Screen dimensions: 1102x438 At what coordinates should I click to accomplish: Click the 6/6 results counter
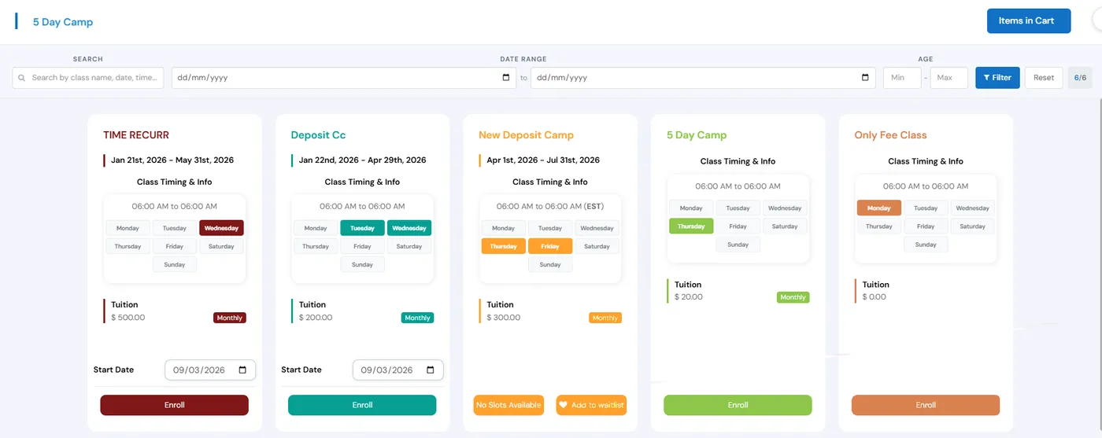[1080, 78]
